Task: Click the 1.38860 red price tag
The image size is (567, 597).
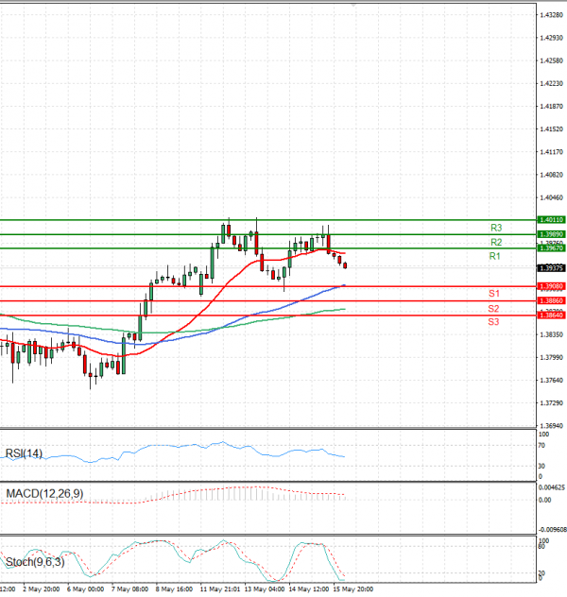Action: tap(551, 300)
